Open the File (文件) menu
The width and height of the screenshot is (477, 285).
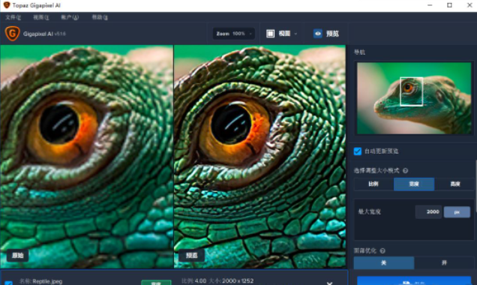click(13, 17)
